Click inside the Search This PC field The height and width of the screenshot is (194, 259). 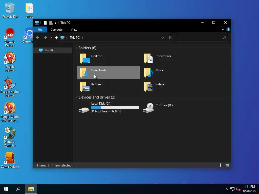click(203, 38)
